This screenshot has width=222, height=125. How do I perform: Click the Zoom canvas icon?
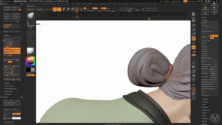(x=194, y=25)
